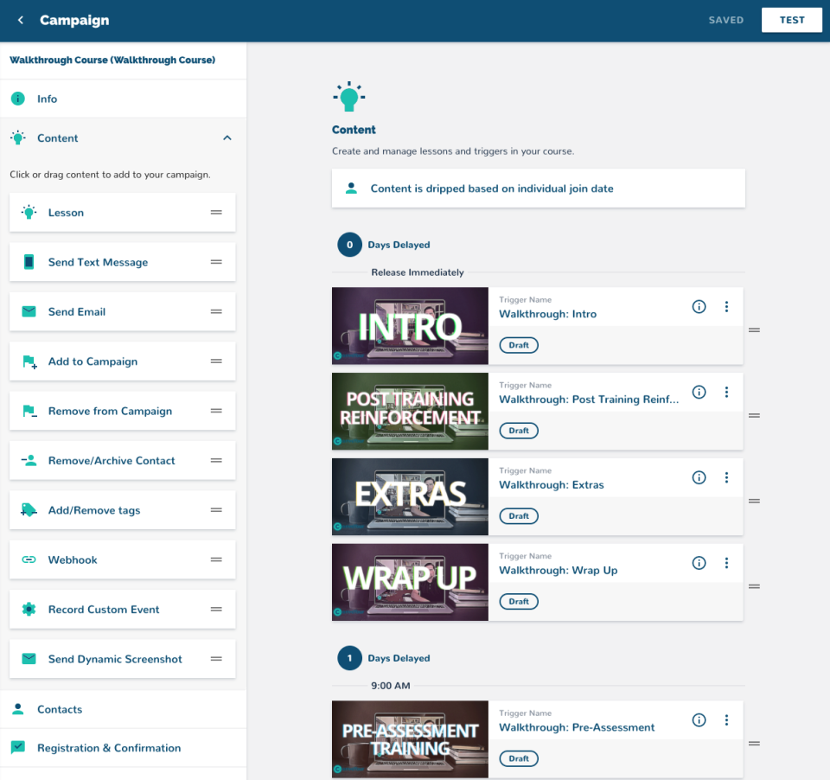The height and width of the screenshot is (780, 830).
Task: Show info for Walkthrough: Wrap Up
Action: tap(699, 563)
